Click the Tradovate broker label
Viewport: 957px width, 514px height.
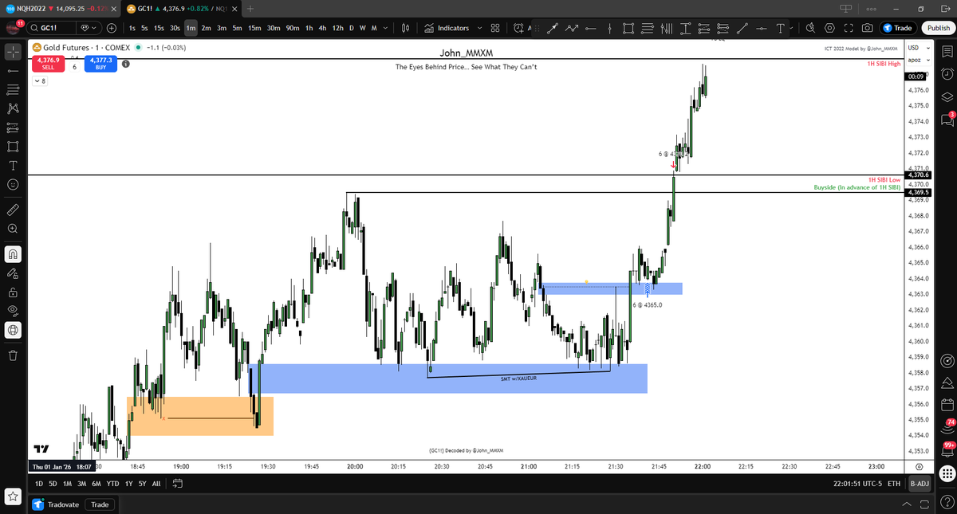pos(57,504)
